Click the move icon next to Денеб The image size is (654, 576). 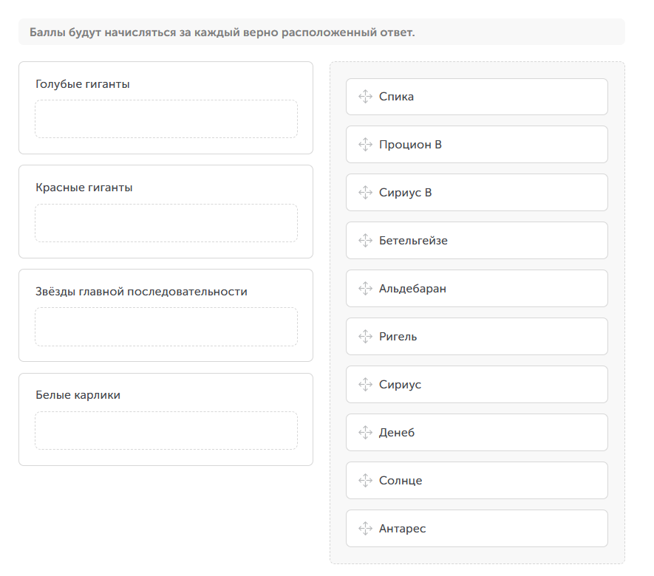[x=365, y=433]
